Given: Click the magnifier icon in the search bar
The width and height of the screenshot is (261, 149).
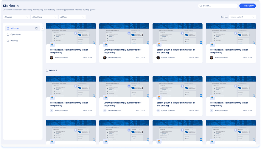Looking at the screenshot, I should (x=201, y=6).
